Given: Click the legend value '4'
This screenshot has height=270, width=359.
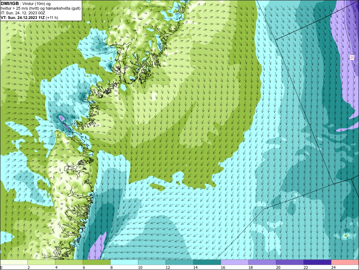Looking at the screenshot, I should [56, 267].
